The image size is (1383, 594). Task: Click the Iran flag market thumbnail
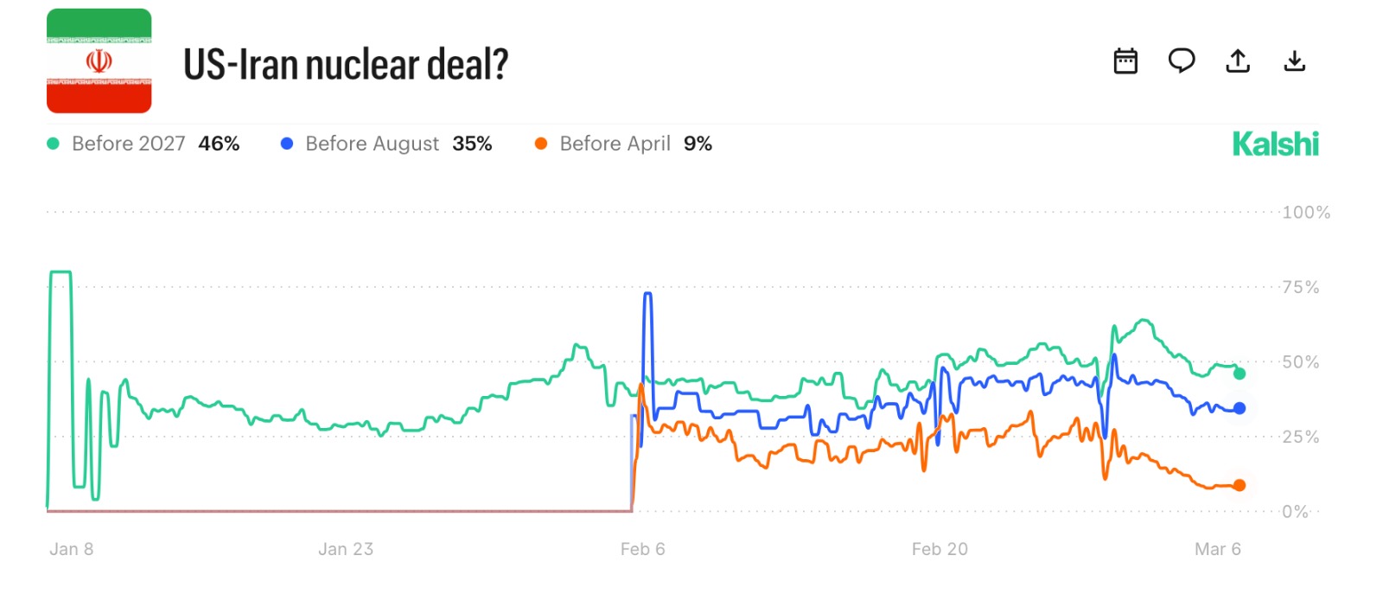tap(99, 61)
